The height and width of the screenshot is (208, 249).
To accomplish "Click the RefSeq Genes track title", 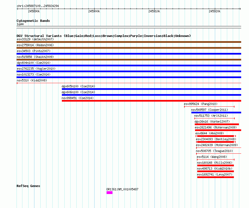I will click(28, 186).
